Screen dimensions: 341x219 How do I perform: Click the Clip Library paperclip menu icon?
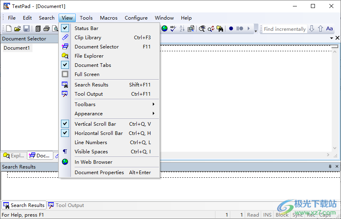coord(65,37)
